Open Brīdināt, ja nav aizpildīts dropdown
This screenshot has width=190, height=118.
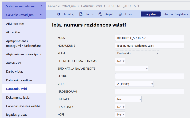pos(132,69)
